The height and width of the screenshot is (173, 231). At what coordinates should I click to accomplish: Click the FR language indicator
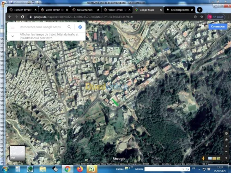tap(194, 169)
